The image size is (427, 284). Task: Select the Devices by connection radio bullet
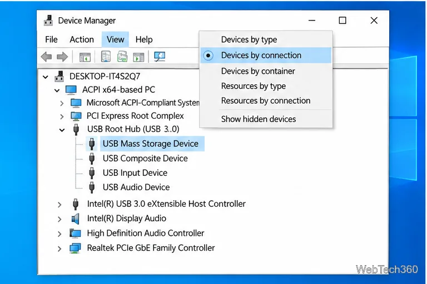coord(208,55)
